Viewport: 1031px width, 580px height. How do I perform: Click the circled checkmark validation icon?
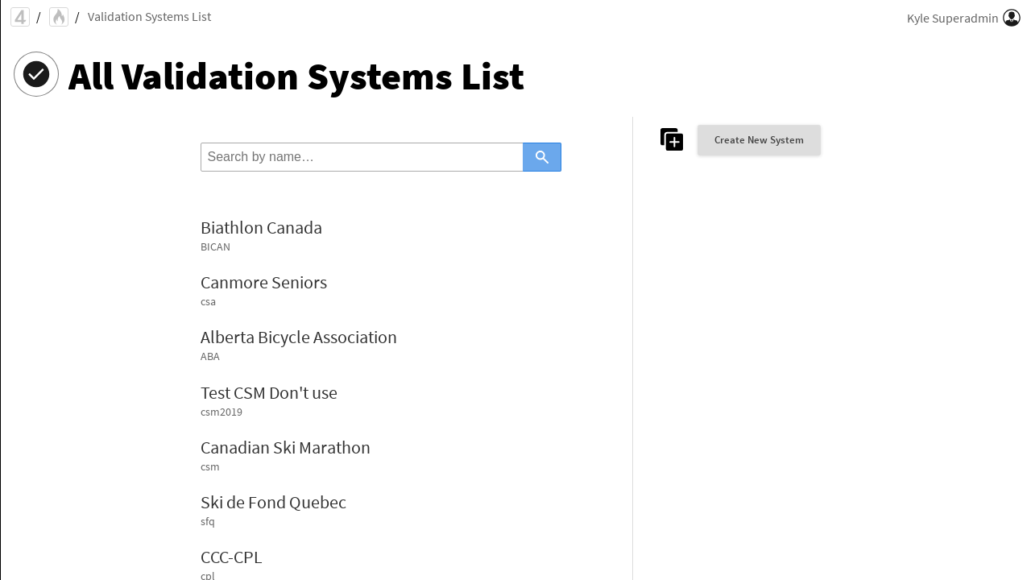coord(36,74)
